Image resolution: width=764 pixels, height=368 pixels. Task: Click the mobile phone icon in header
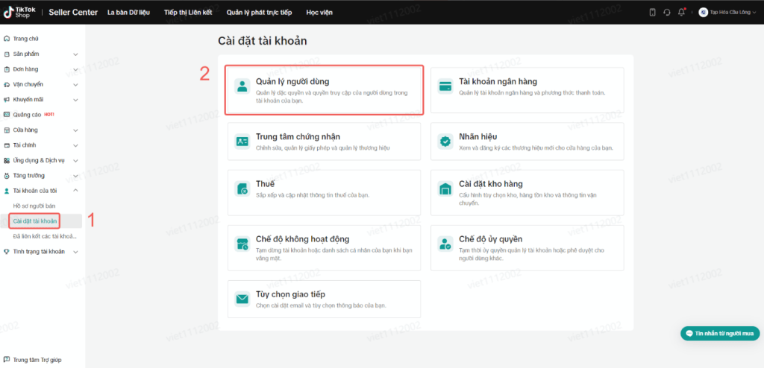click(652, 12)
